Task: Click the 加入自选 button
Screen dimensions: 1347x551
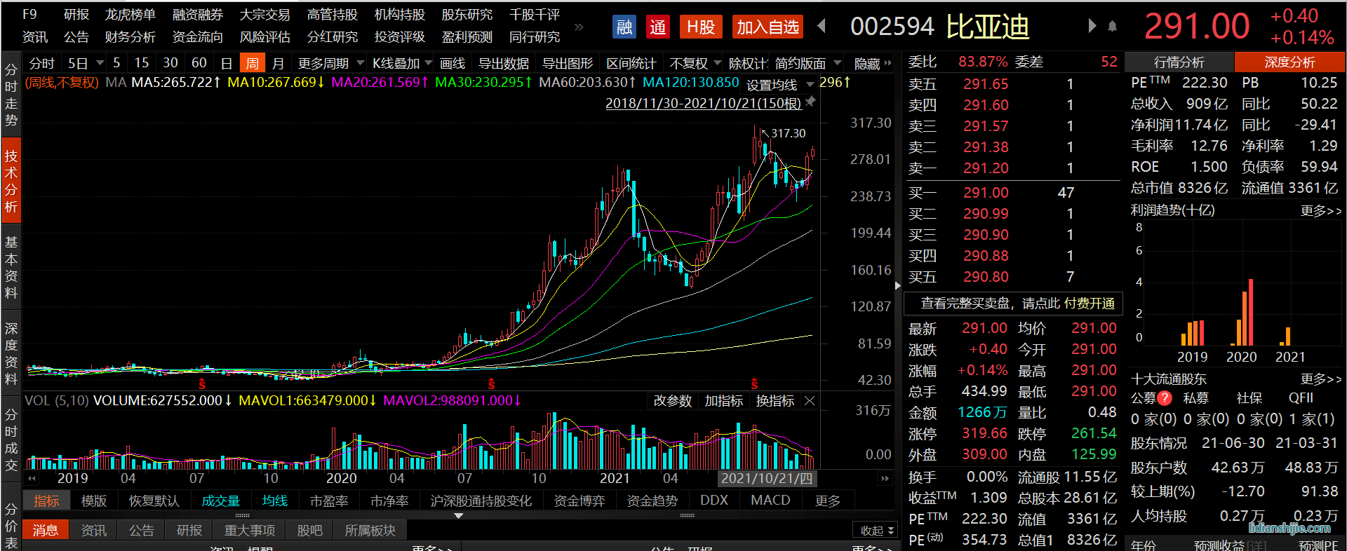Action: coord(768,27)
